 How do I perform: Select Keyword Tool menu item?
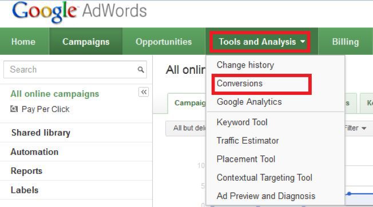coord(242,122)
